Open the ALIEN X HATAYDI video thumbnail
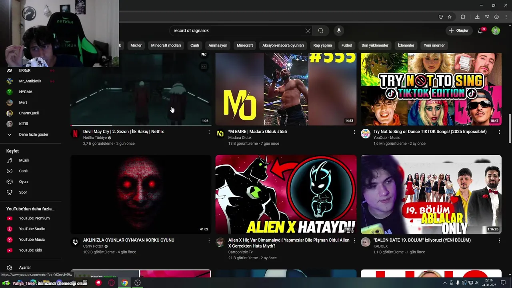 pos(286,194)
